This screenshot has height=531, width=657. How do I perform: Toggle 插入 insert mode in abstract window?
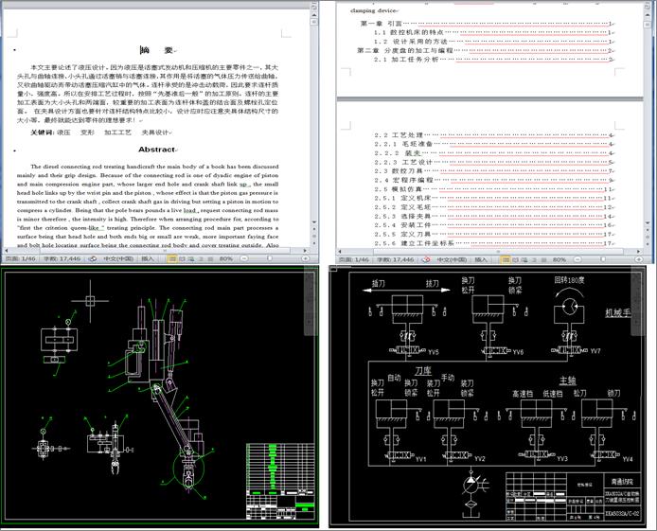click(148, 258)
